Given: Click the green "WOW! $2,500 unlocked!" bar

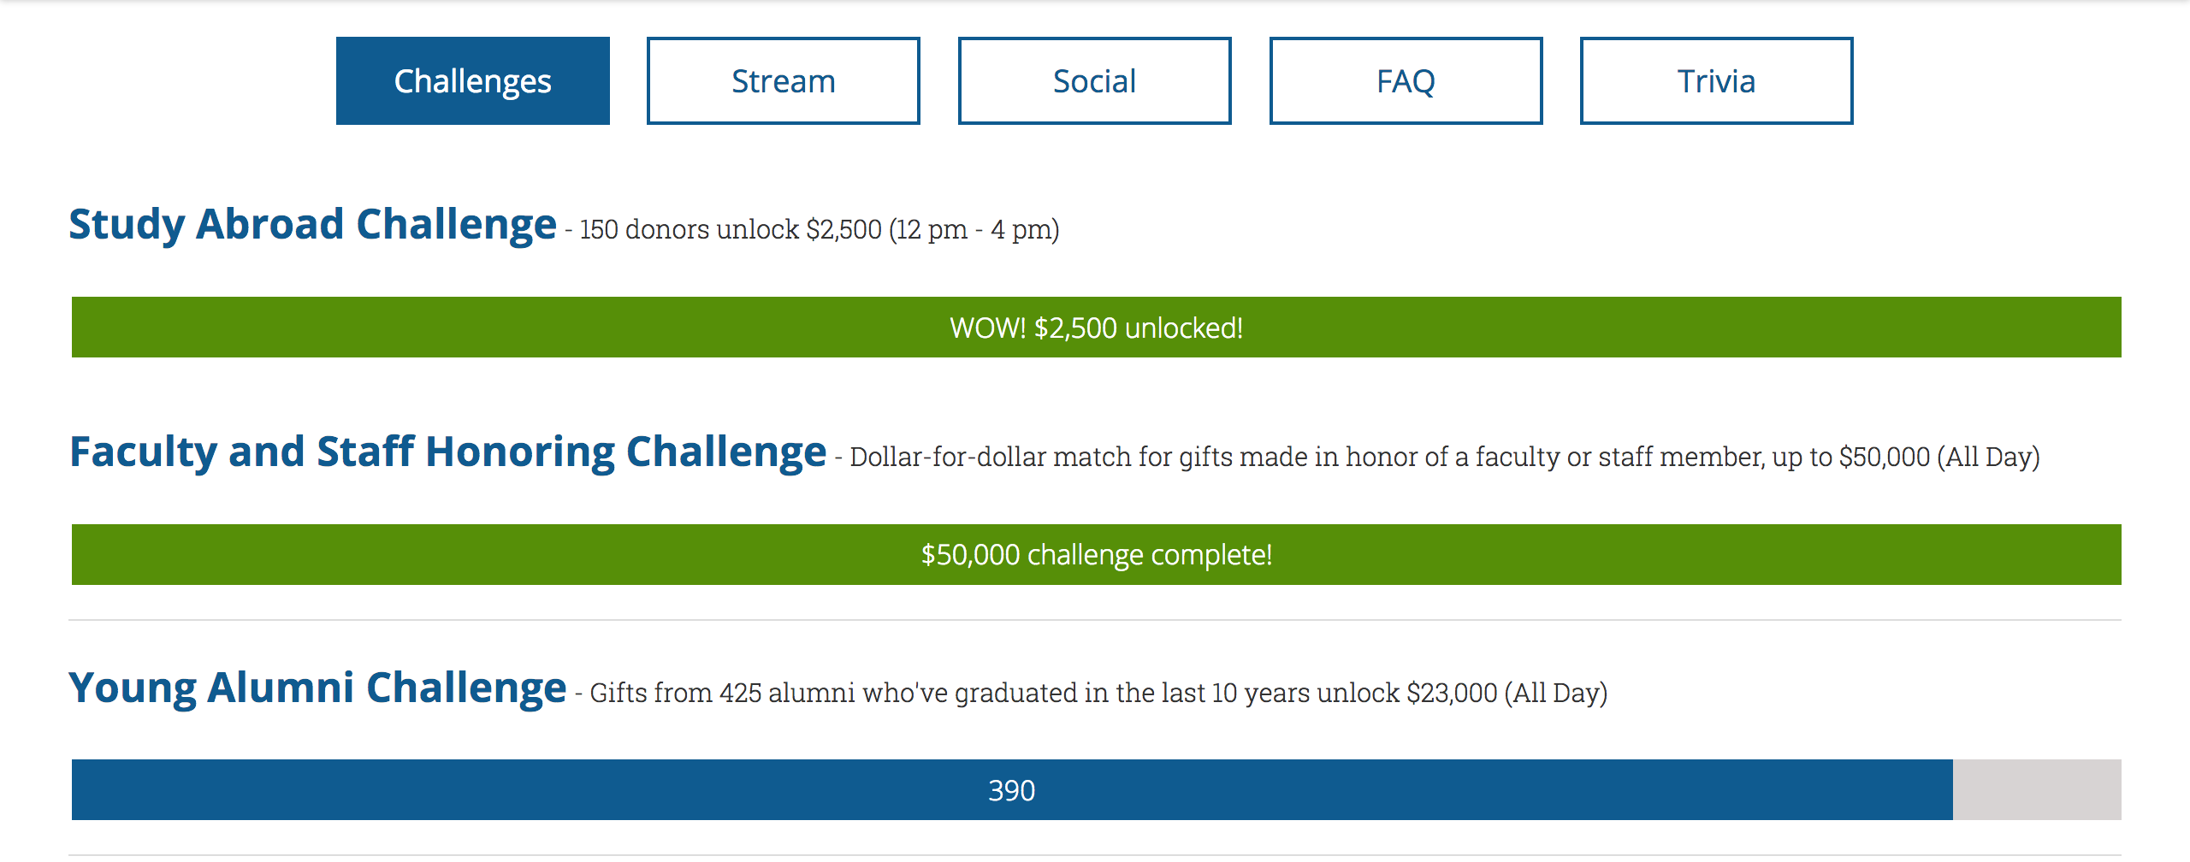Looking at the screenshot, I should 1096,328.
